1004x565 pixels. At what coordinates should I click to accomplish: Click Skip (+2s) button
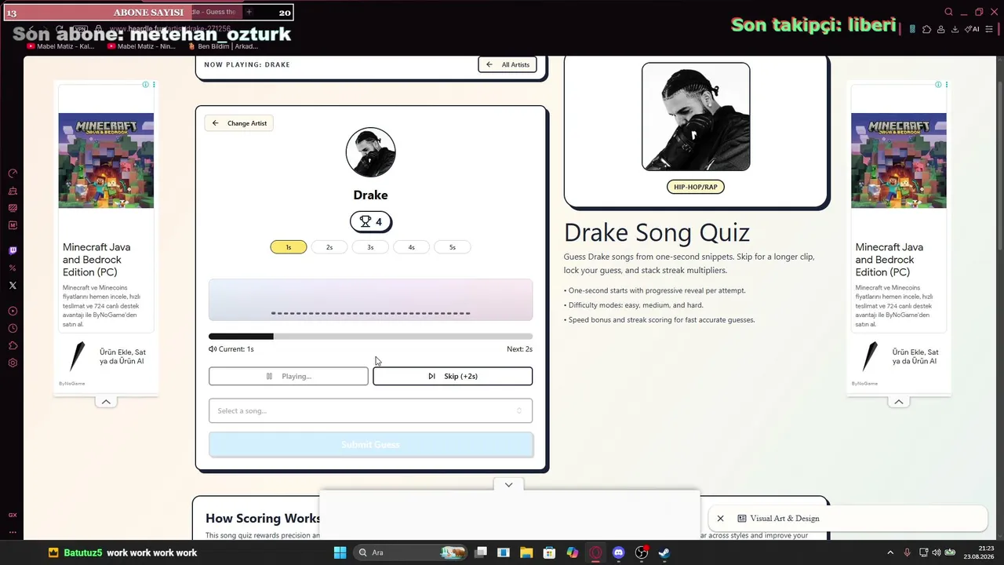(x=453, y=376)
